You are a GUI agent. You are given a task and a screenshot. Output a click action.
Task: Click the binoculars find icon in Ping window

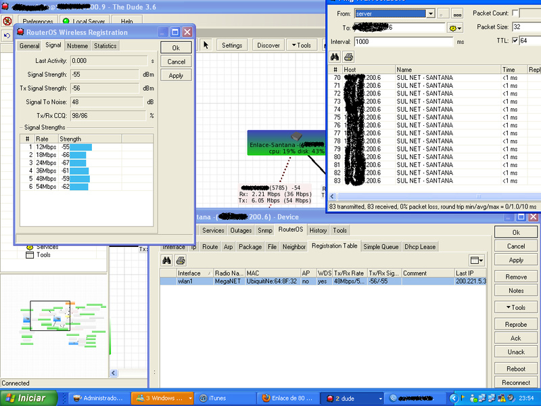(x=335, y=56)
